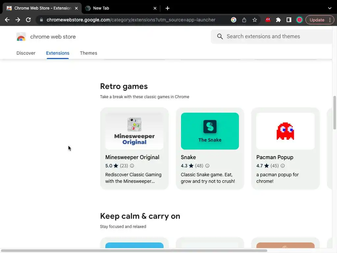
Task: Bookmark this page with star icon
Action: tap(255, 20)
